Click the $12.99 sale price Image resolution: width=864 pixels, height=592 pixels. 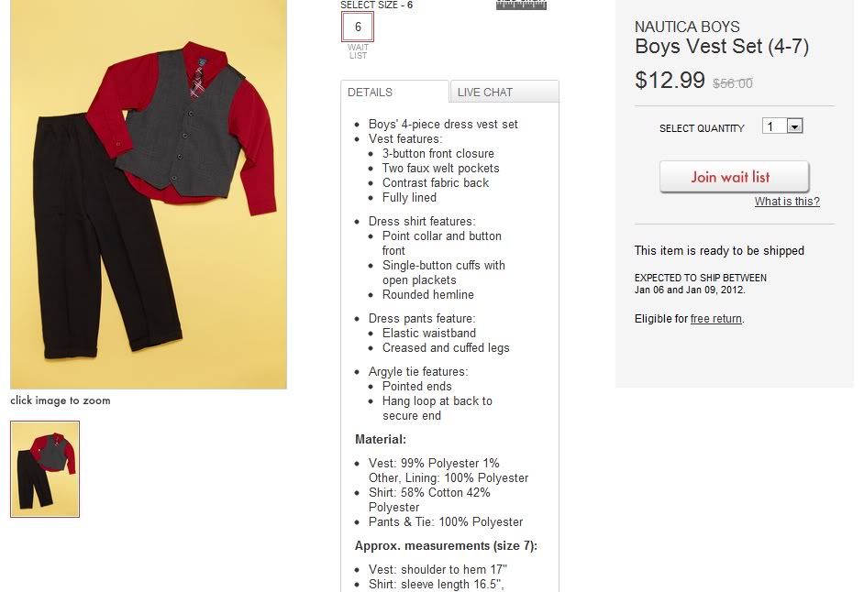click(670, 81)
